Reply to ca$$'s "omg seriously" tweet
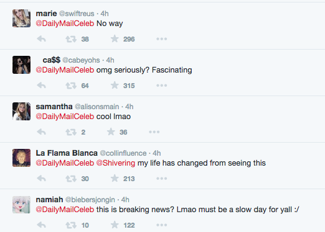 41,86
